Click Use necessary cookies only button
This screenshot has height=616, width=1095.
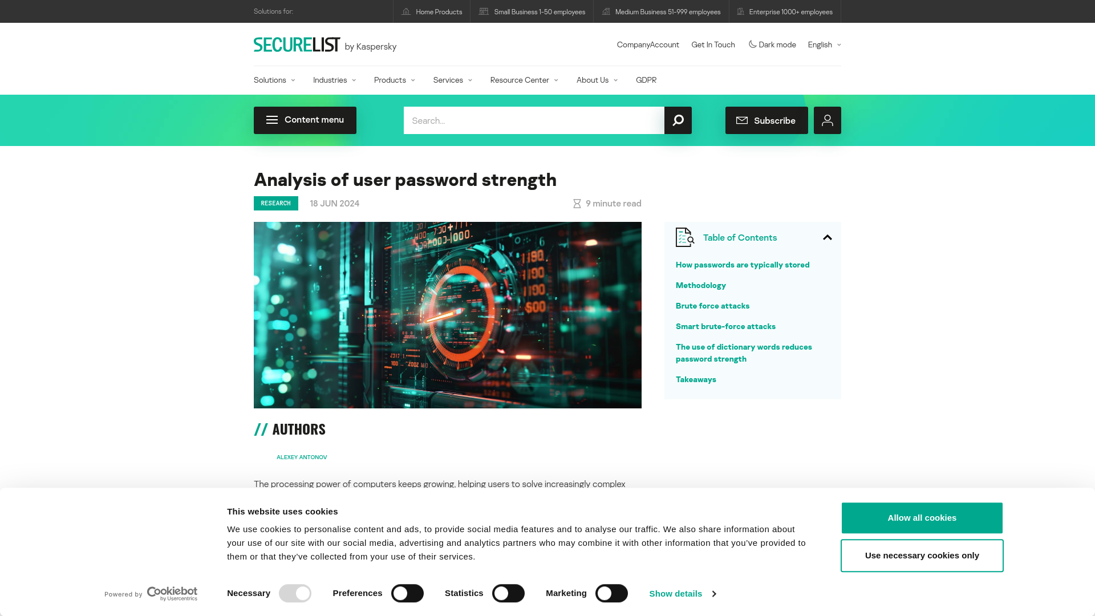coord(922,555)
